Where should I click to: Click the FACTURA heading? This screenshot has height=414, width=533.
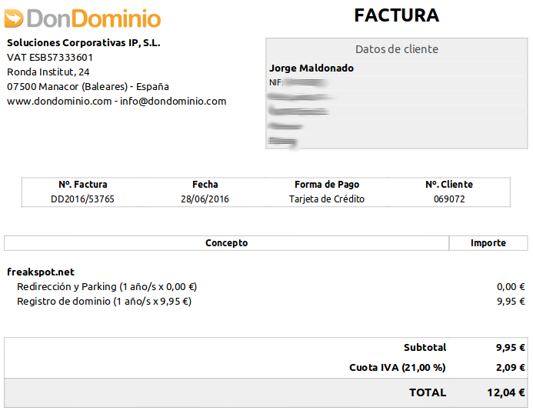pyautogui.click(x=396, y=15)
